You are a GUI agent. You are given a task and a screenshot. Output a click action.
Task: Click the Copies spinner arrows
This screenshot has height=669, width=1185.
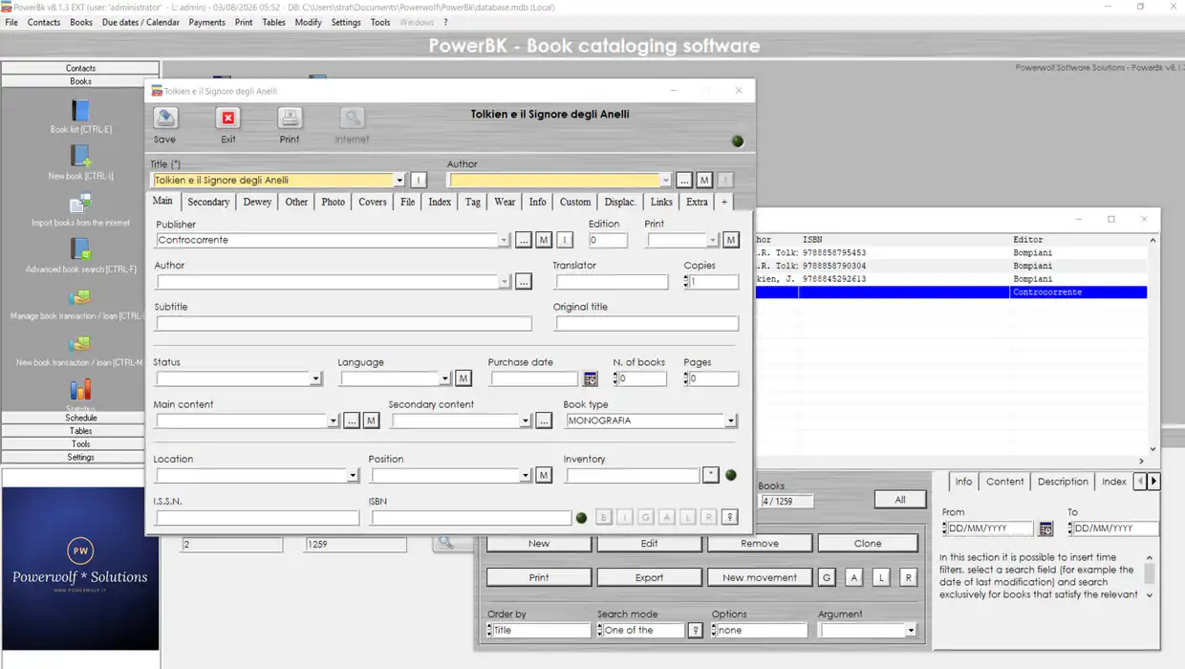point(687,282)
